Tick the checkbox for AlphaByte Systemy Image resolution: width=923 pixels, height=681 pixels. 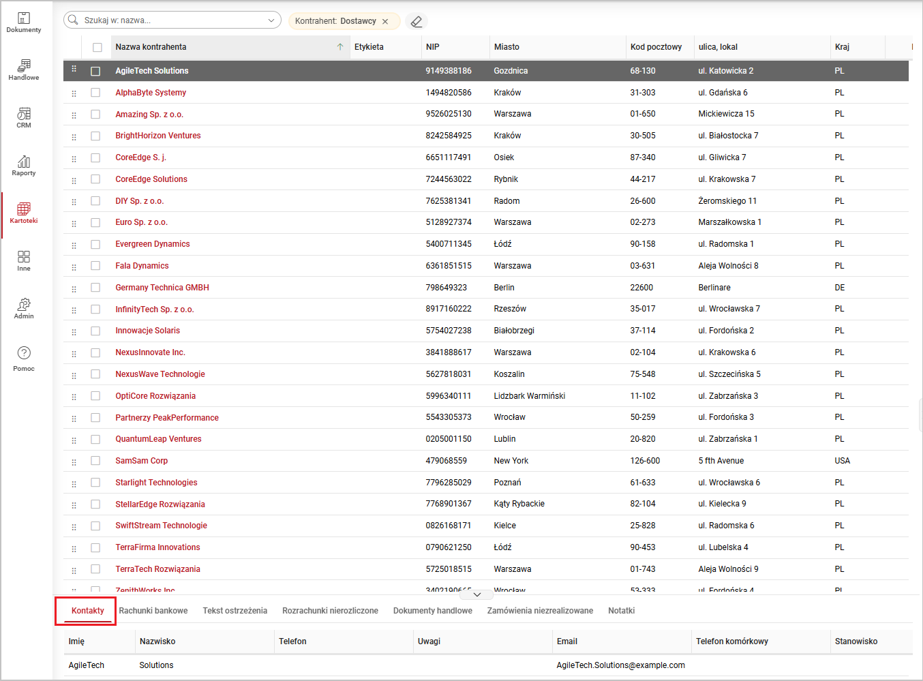click(95, 93)
